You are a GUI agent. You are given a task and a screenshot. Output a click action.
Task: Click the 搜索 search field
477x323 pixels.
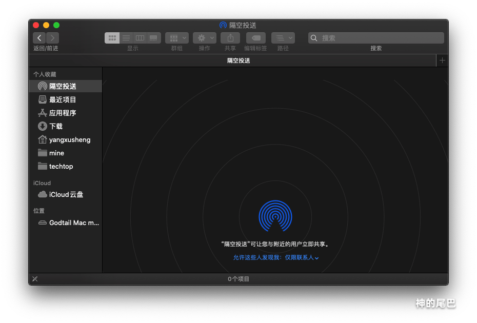pyautogui.click(x=380, y=38)
